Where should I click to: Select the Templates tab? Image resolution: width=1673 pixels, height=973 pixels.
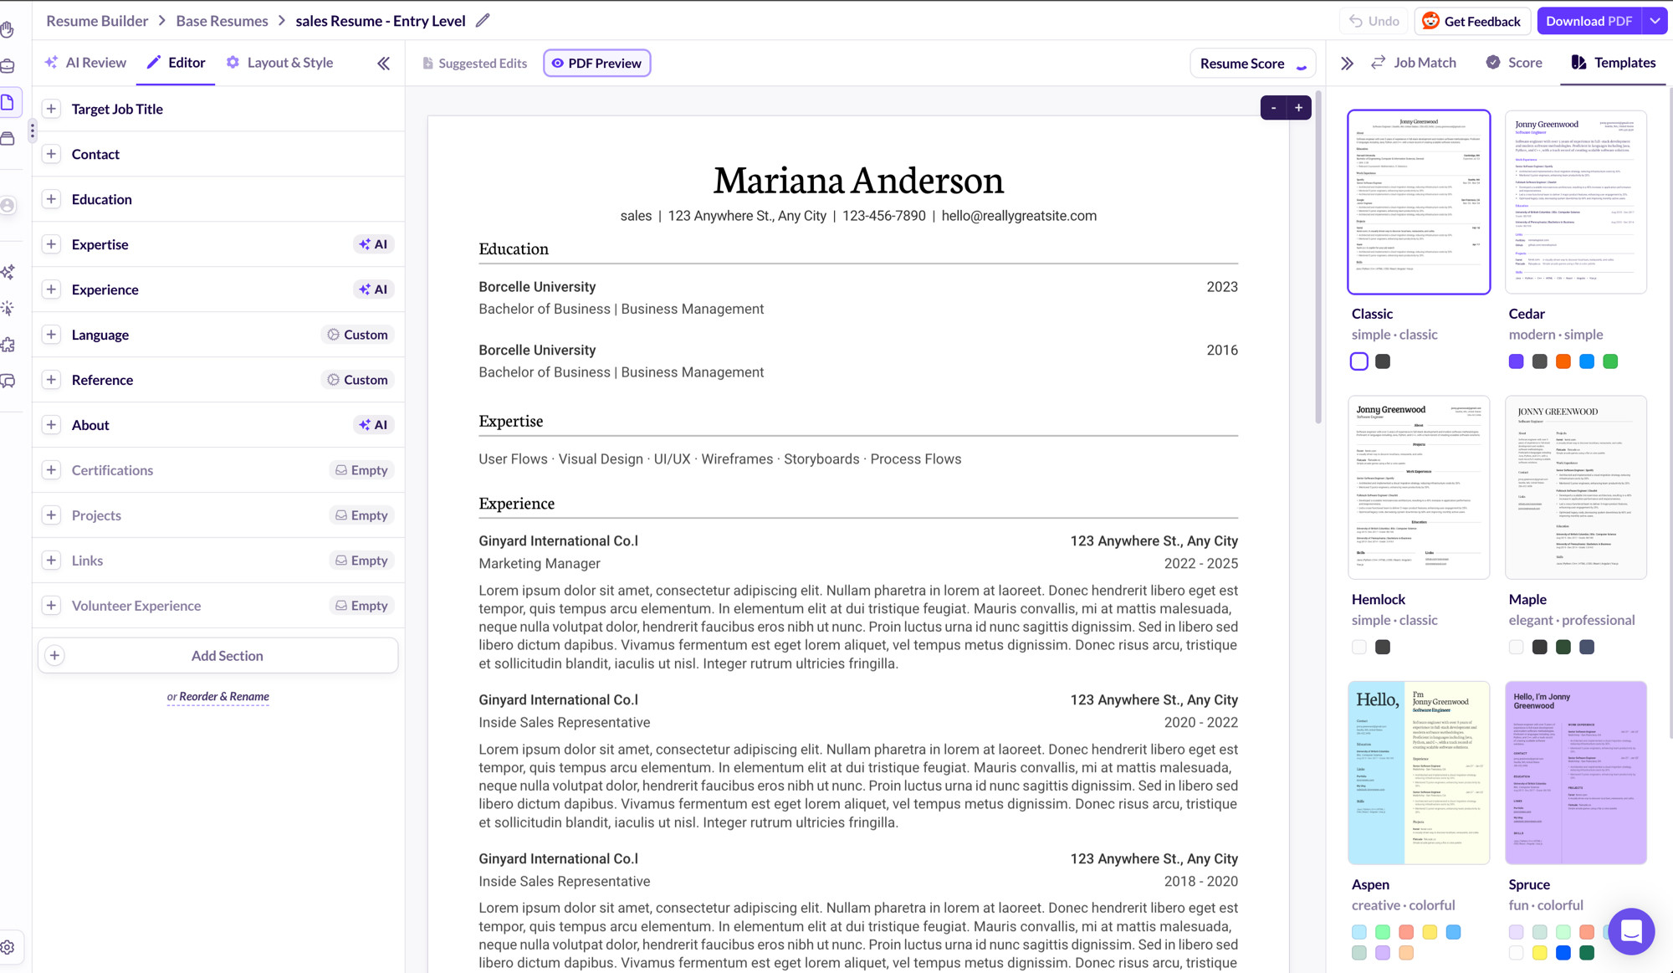1614,63
